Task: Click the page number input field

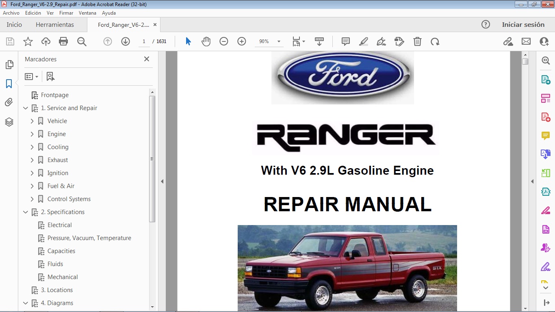Action: (144, 41)
